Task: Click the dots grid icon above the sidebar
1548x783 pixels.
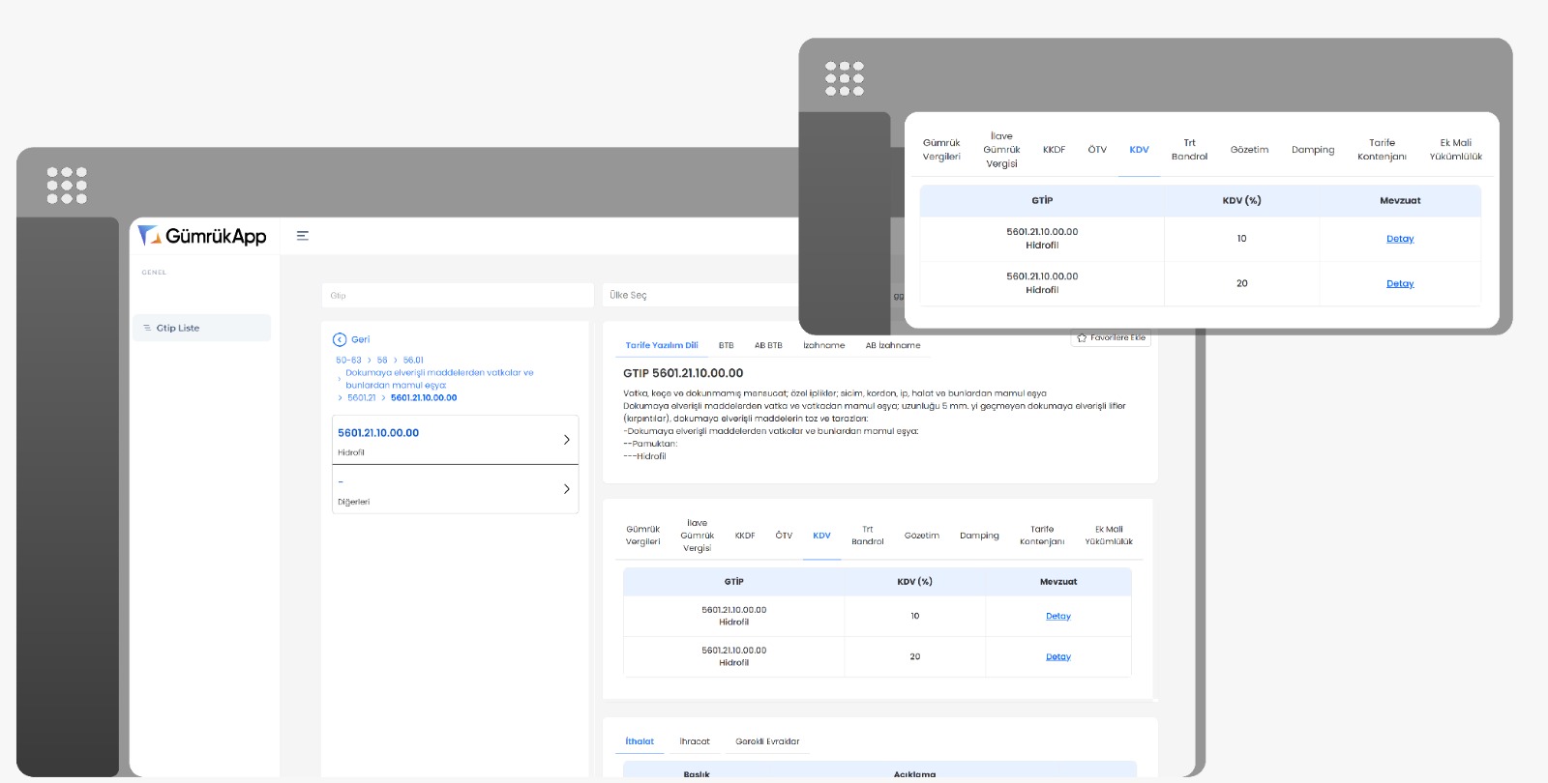Action: tap(67, 186)
